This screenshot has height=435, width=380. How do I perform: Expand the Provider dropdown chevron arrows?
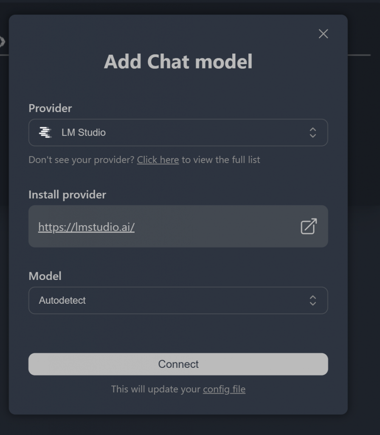tap(313, 133)
